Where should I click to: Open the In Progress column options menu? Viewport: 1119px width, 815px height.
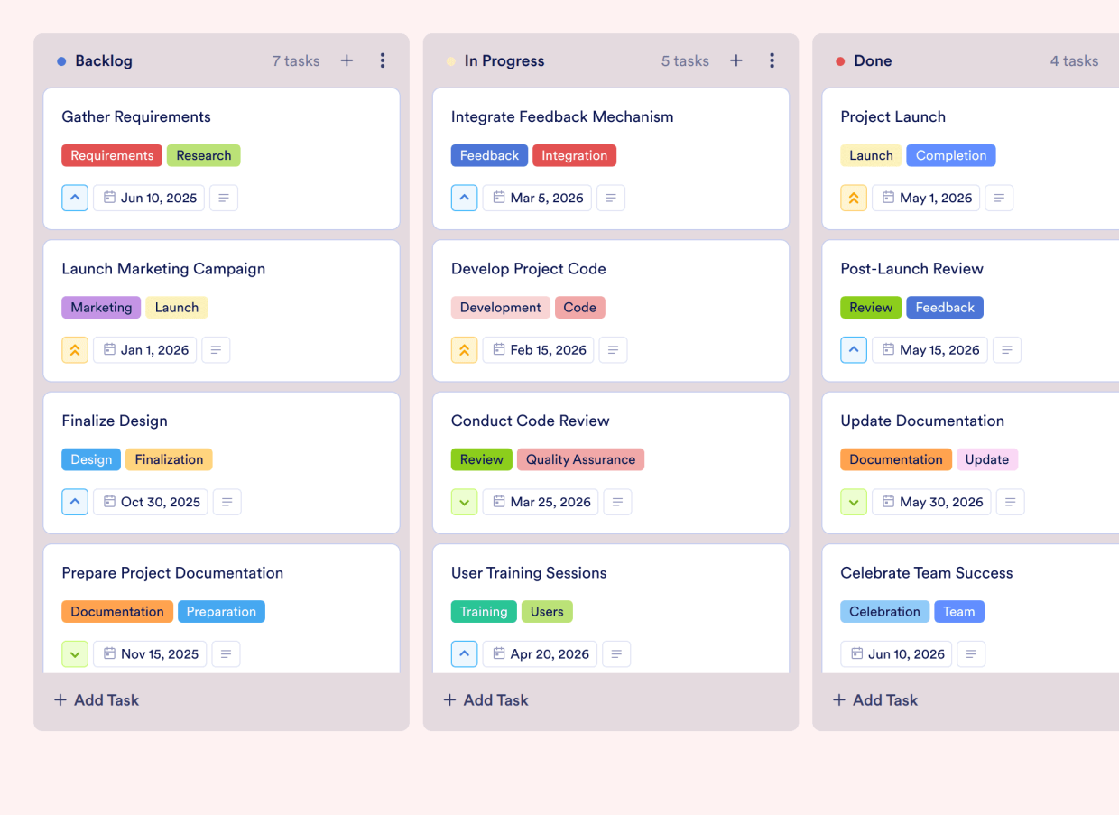[772, 60]
